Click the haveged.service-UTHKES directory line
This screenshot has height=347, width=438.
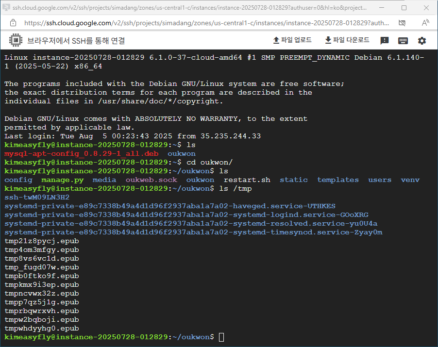pos(170,206)
